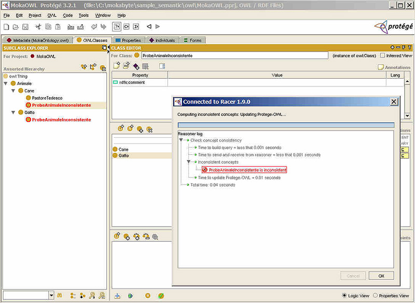Click 'Total time: 0.04 seconds' log line
This screenshot has height=303, width=415.
coord(213,185)
